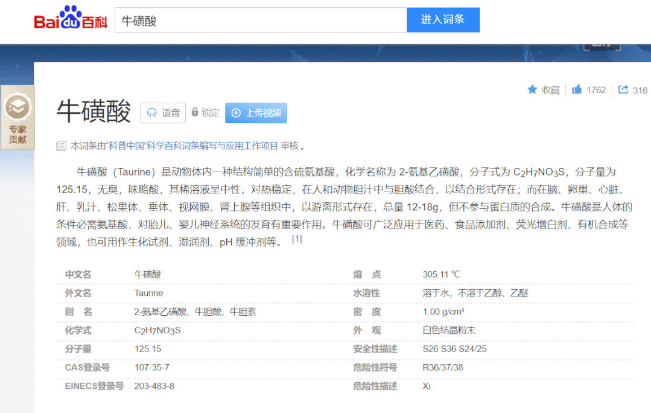Select the 外观 value 白色结晶粉末
This screenshot has height=413, width=651.
[x=449, y=330]
